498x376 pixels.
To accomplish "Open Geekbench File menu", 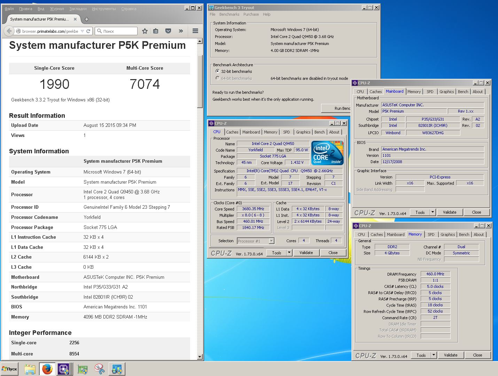I will (212, 14).
